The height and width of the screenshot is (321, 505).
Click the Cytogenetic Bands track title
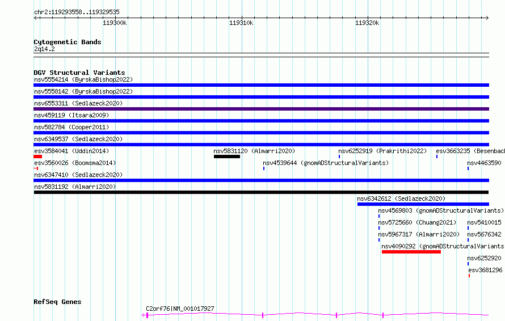coord(68,42)
